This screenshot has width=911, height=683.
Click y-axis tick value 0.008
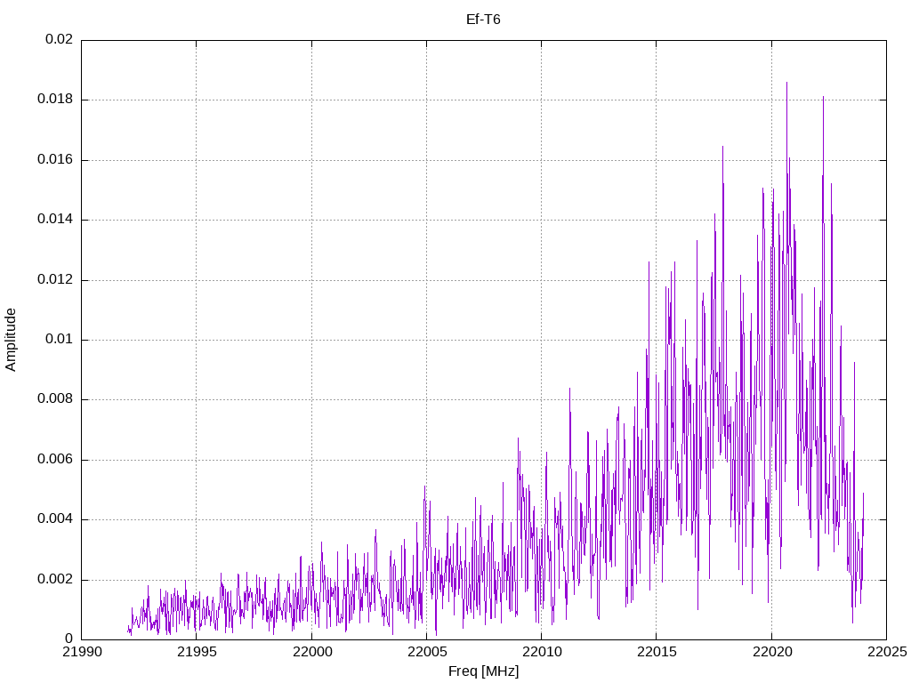56,399
